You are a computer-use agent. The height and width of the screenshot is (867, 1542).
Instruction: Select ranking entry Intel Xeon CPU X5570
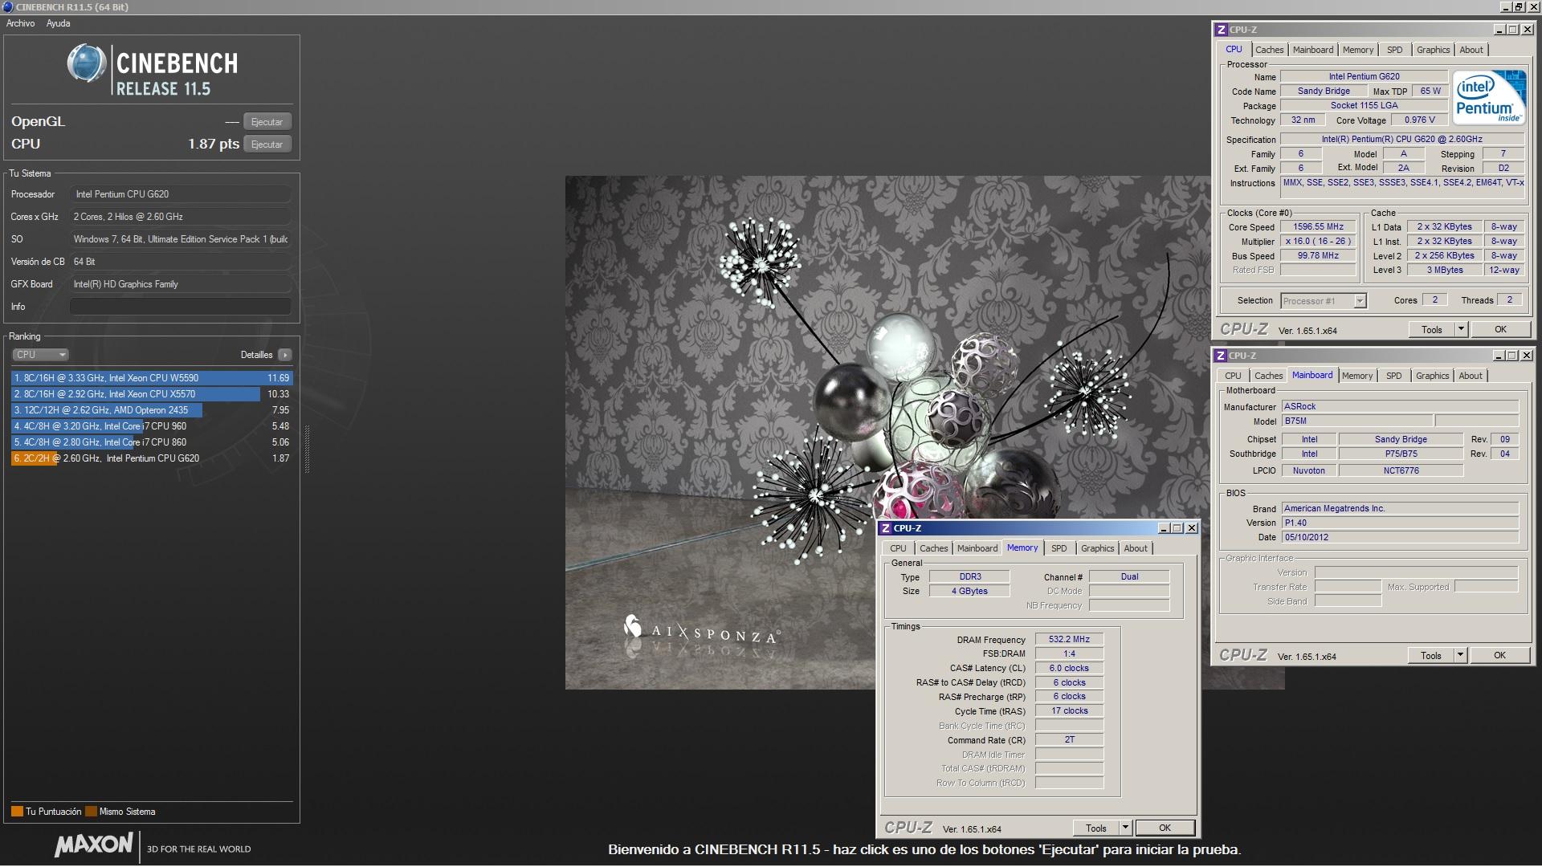tap(152, 394)
